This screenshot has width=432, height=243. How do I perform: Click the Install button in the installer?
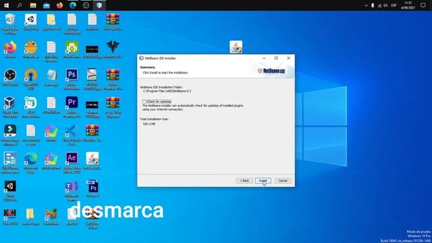click(263, 181)
